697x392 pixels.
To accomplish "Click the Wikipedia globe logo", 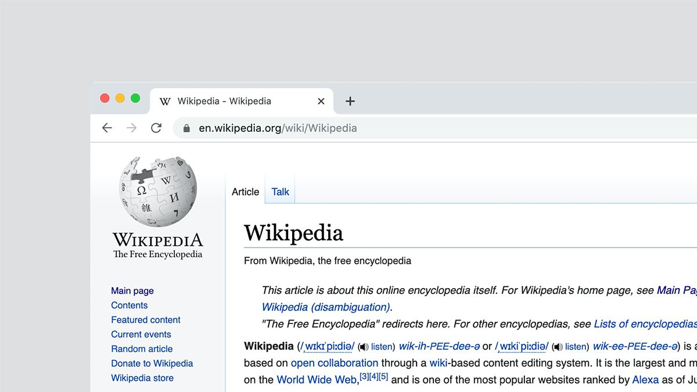I will coord(158,192).
